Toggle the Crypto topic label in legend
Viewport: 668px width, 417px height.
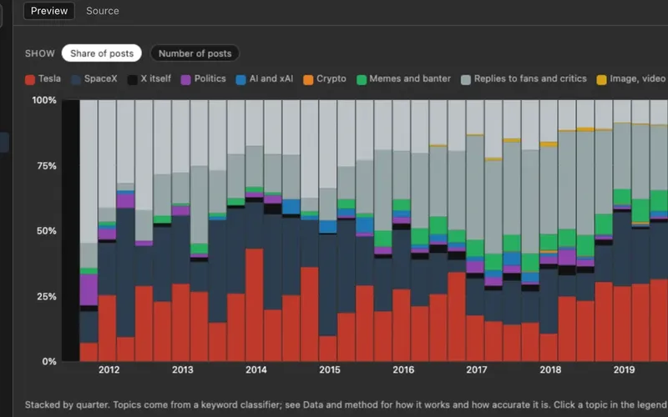pos(331,78)
